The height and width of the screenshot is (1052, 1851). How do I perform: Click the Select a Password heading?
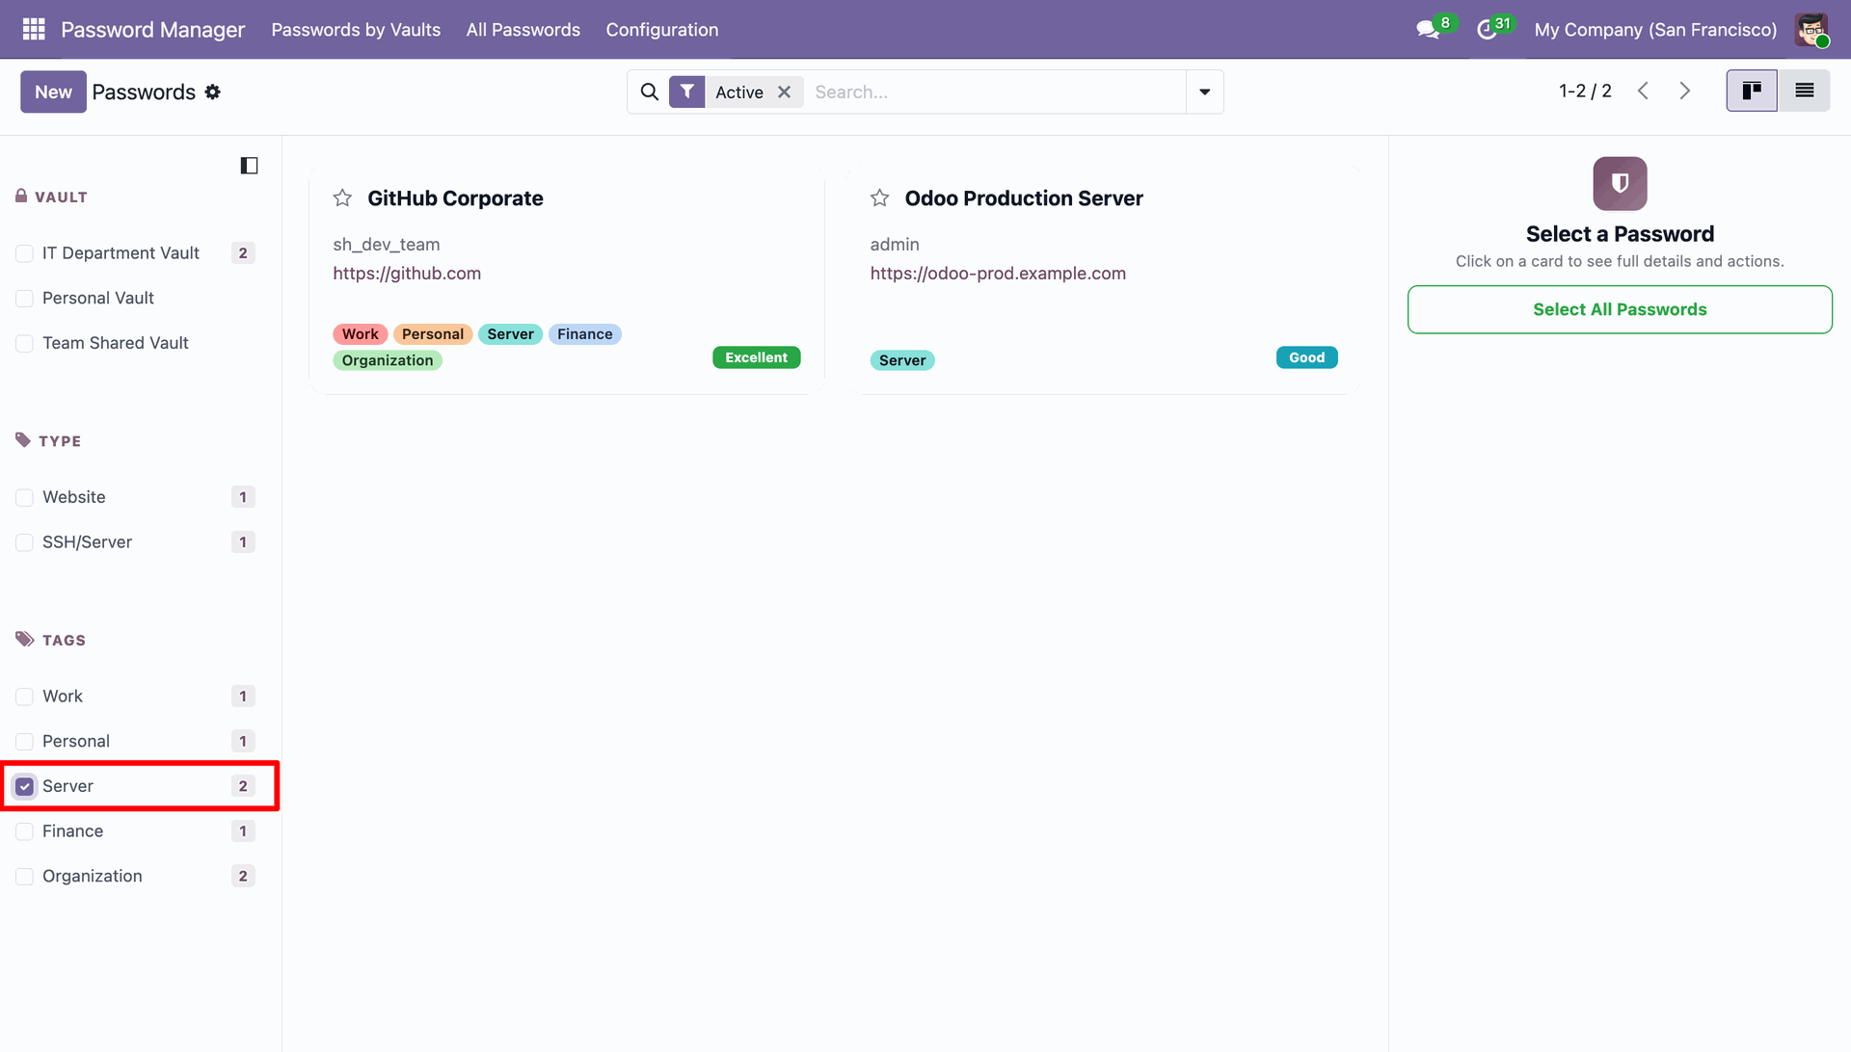pos(1620,234)
